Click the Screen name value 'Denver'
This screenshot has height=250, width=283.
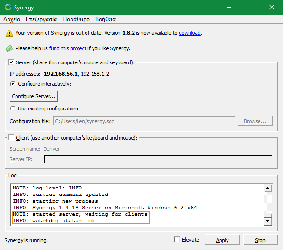(x=51, y=149)
